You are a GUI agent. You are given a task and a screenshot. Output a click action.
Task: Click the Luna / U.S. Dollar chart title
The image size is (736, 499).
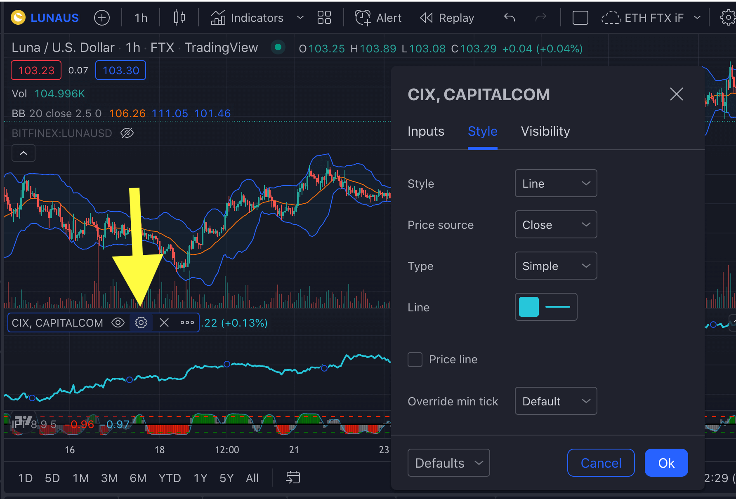tap(63, 47)
